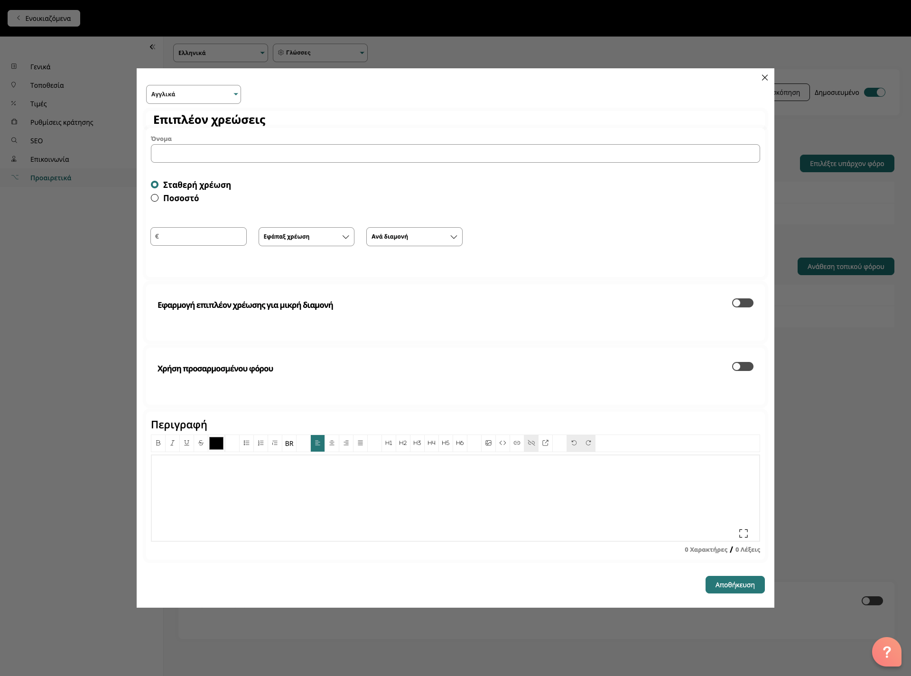Expand the editor to fullscreen

743,533
